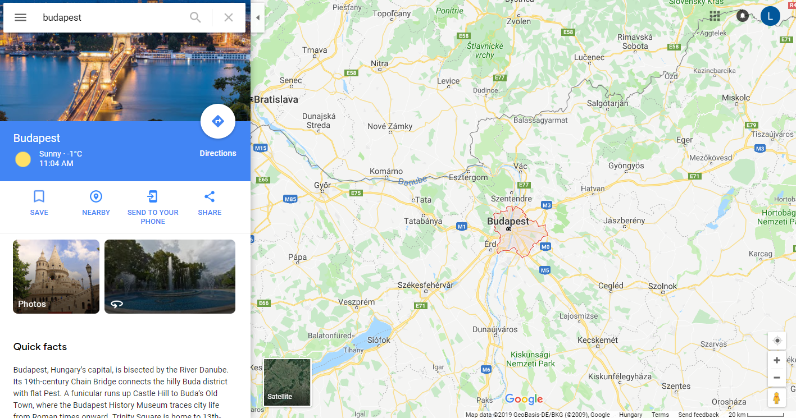Image resolution: width=796 pixels, height=418 pixels.
Task: Open the Google apps grid
Action: tap(715, 16)
